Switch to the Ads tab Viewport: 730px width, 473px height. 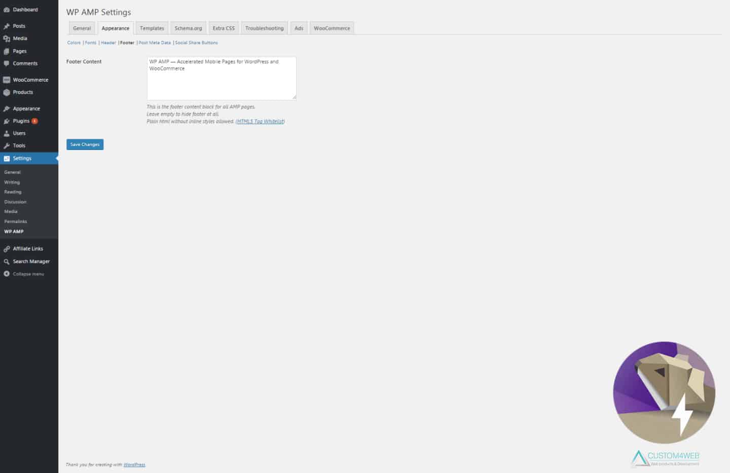pyautogui.click(x=299, y=28)
